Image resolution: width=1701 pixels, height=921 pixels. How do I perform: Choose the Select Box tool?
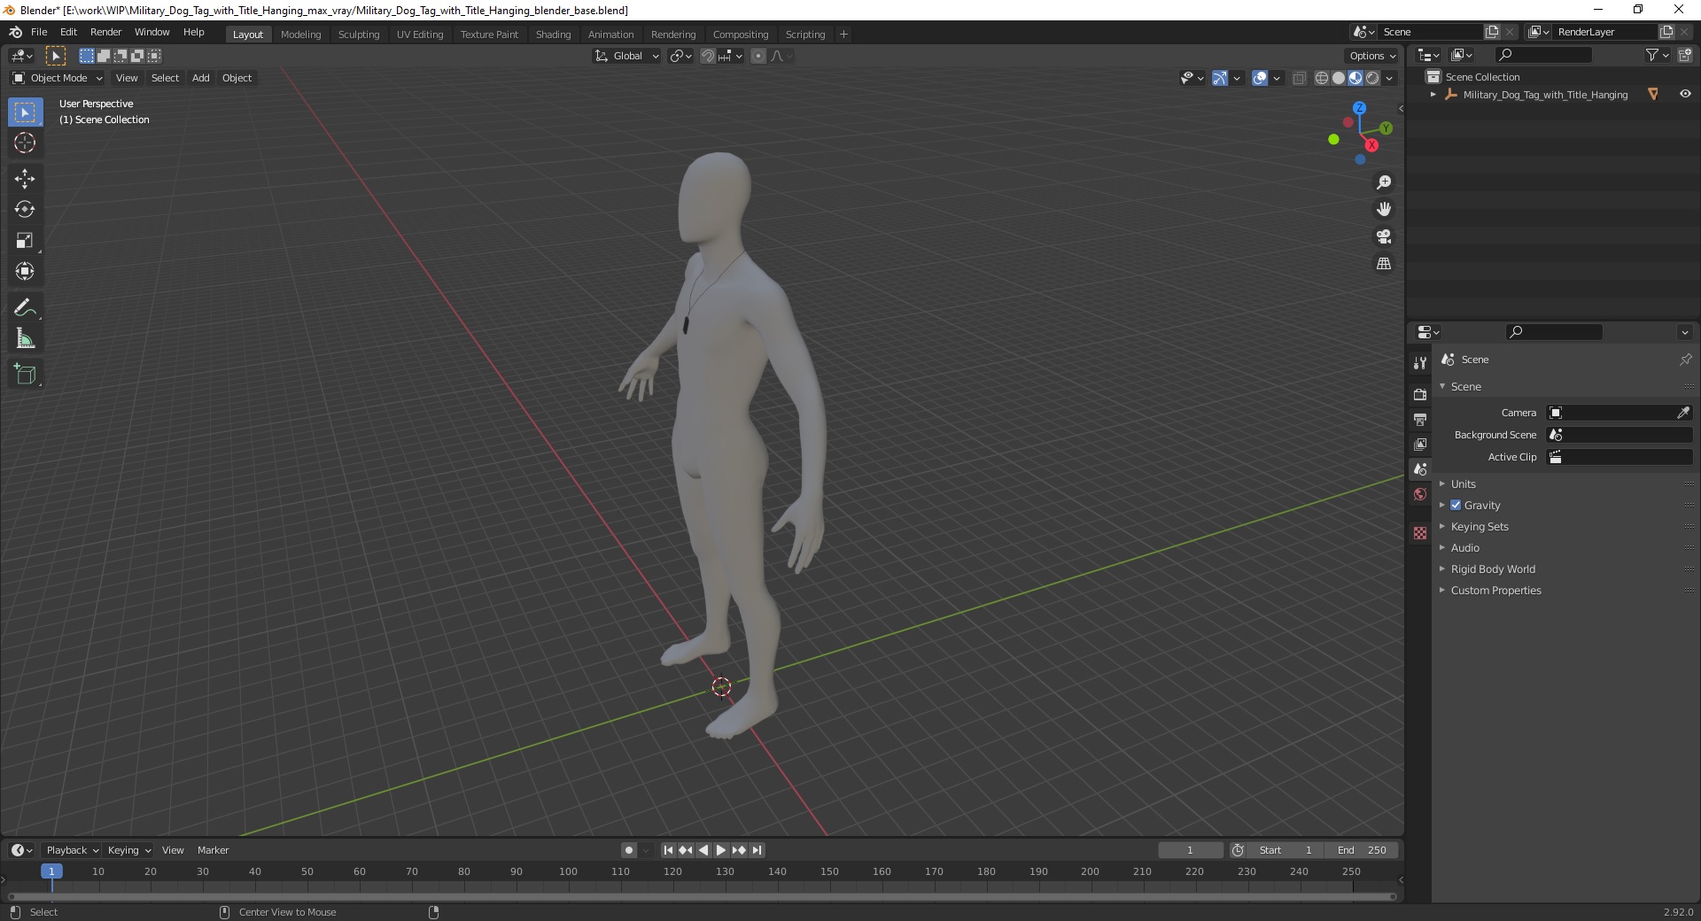click(25, 112)
